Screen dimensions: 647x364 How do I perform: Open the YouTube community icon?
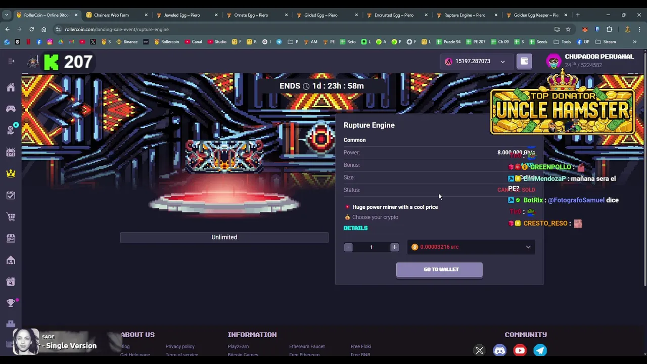point(520,350)
